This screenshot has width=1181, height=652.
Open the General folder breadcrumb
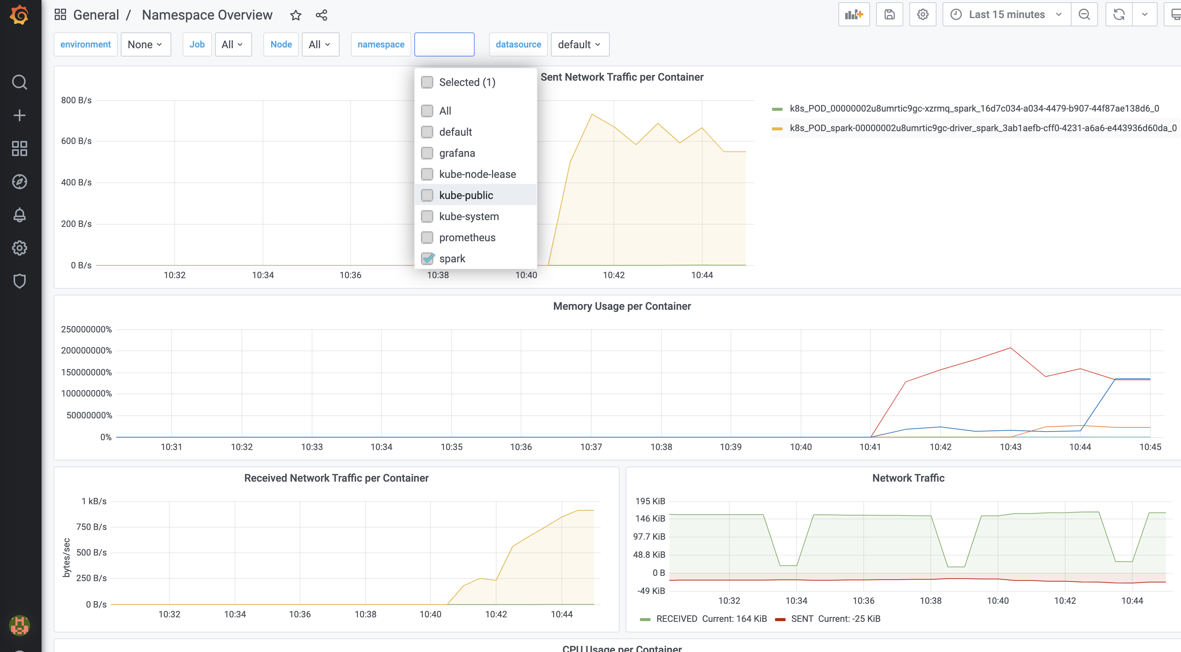coord(96,15)
